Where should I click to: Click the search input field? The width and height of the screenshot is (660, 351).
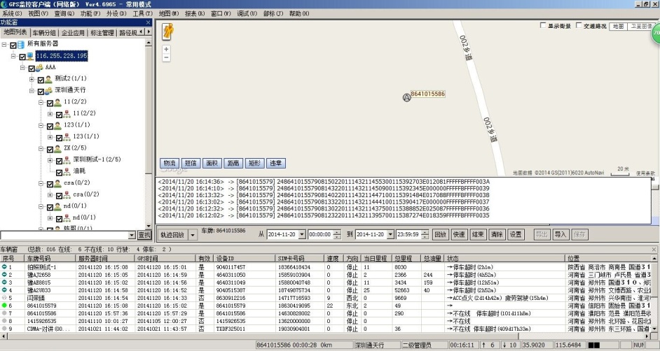click(64, 236)
